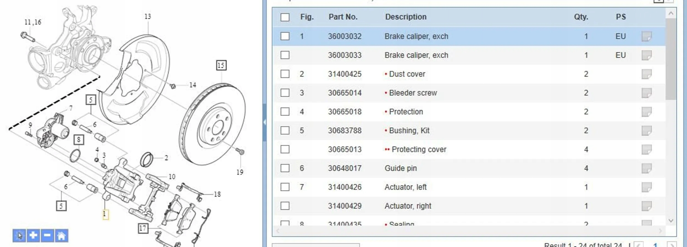The height and width of the screenshot is (247, 687).
Task: Open the note icon for Guide pin
Action: [x=646, y=168]
